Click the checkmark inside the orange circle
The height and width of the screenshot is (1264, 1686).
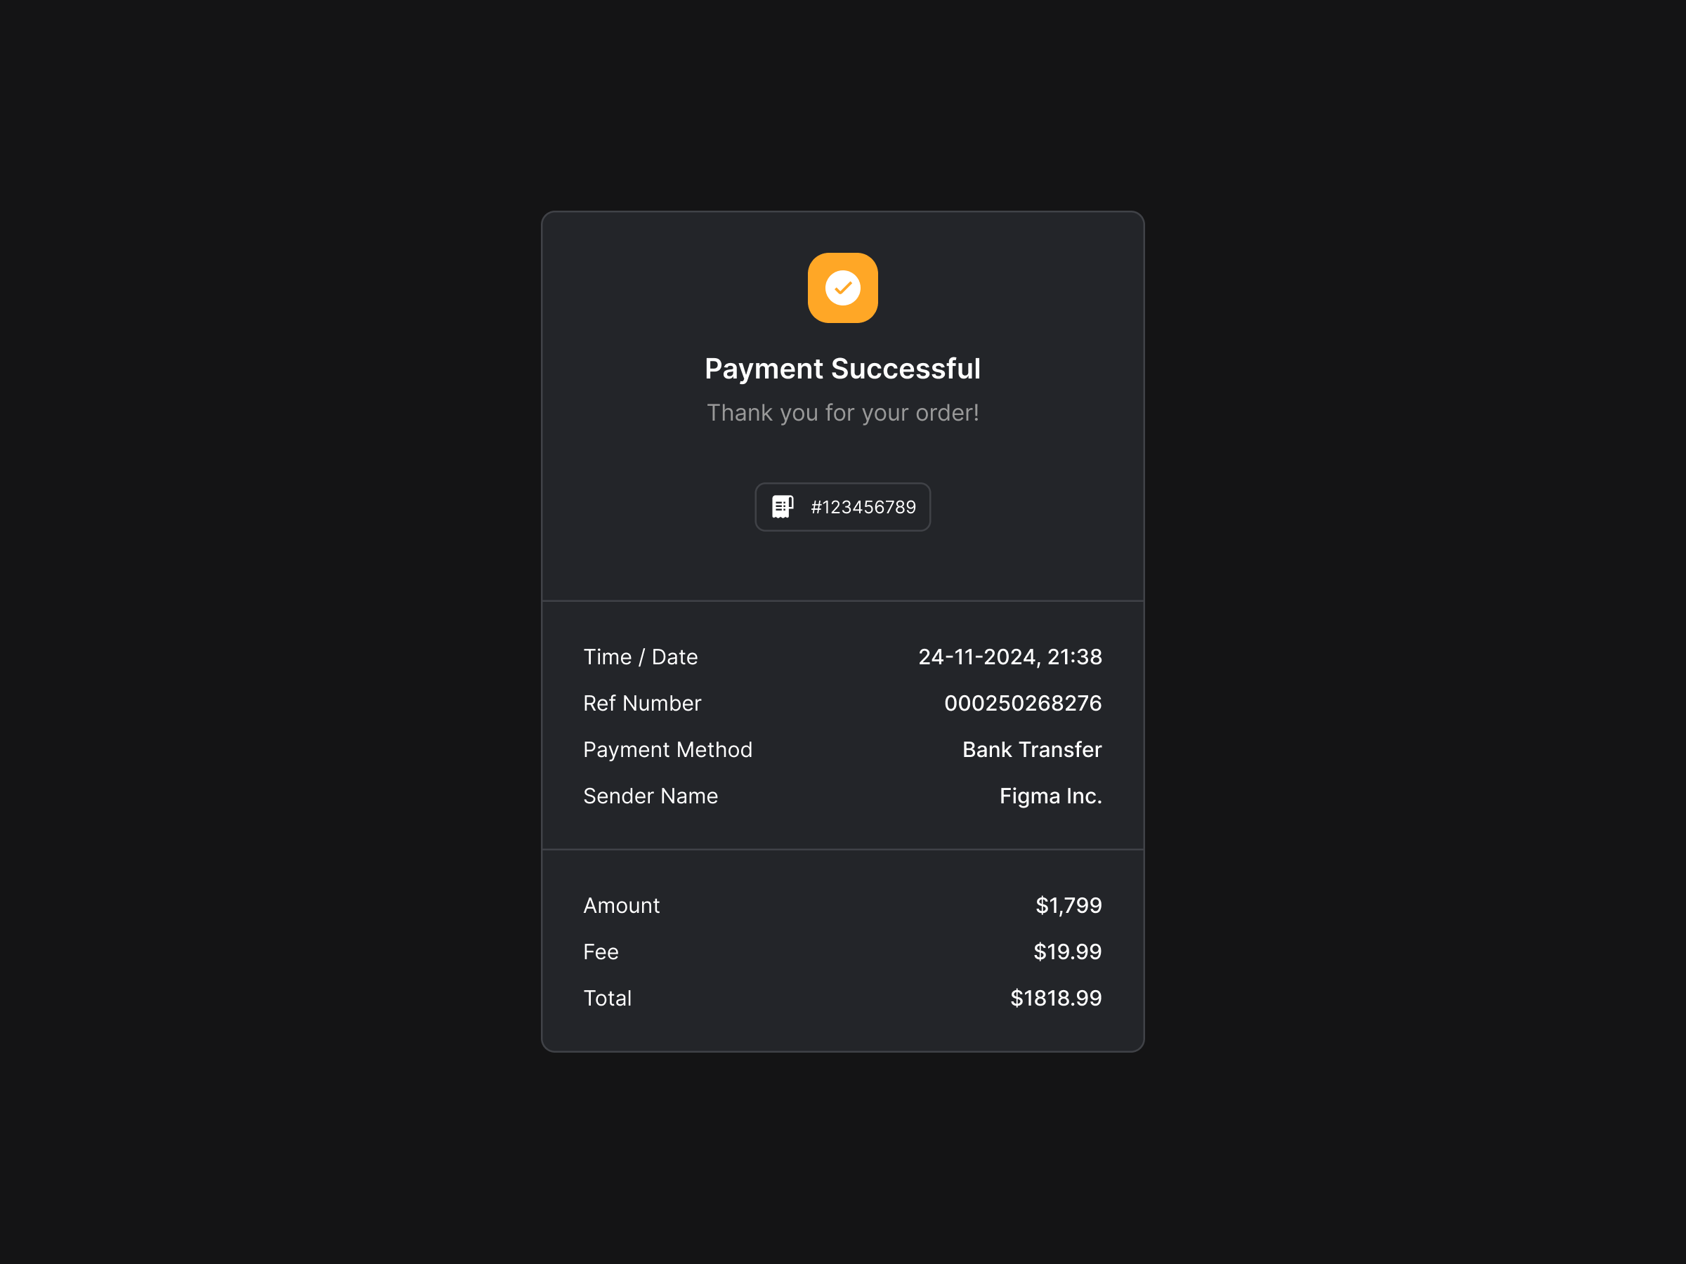842,287
